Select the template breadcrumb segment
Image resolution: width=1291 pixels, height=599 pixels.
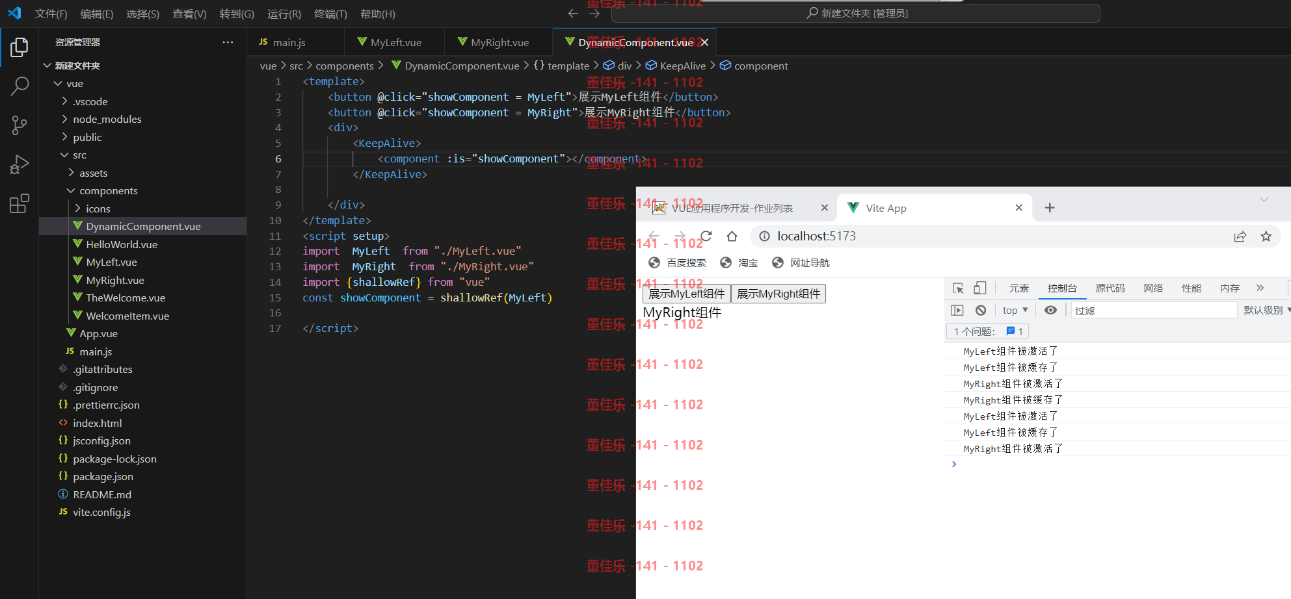(561, 66)
